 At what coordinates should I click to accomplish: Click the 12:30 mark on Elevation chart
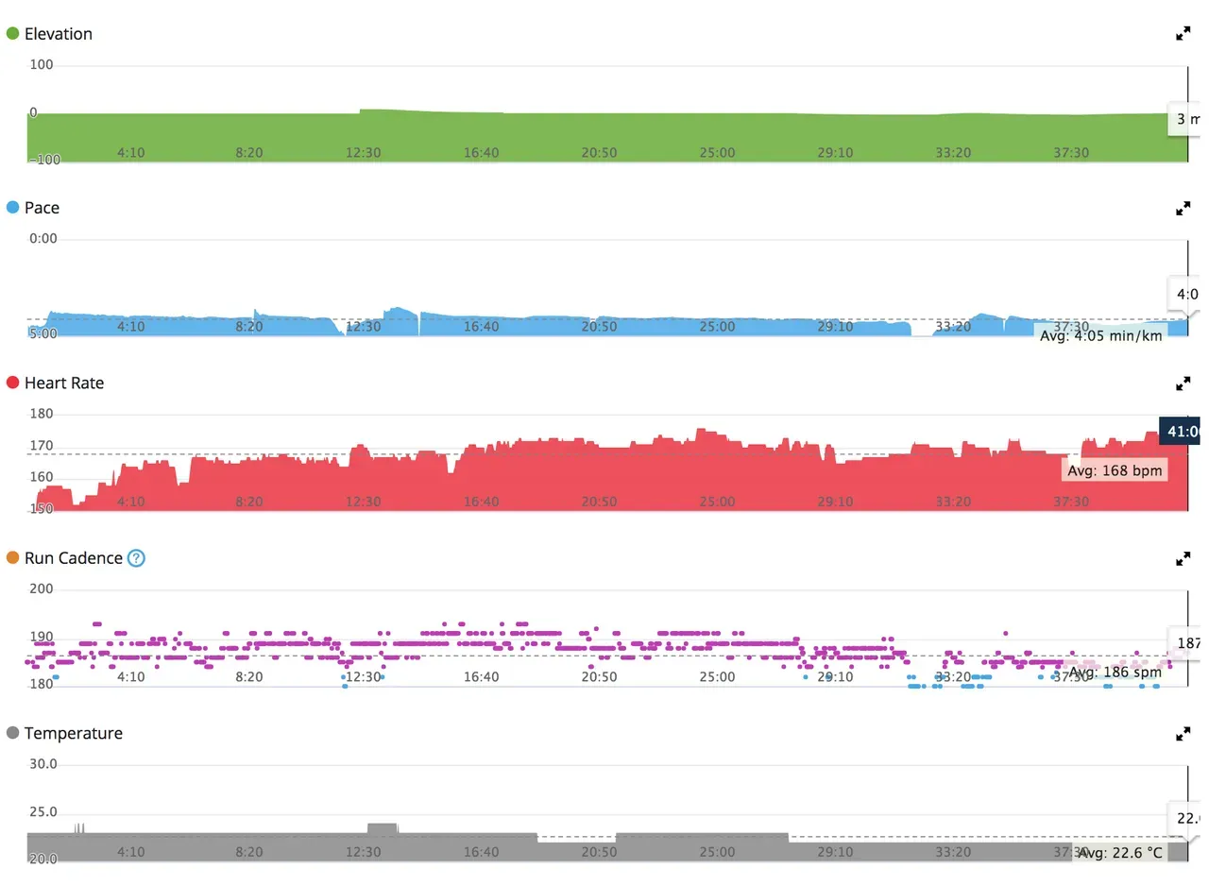click(364, 152)
